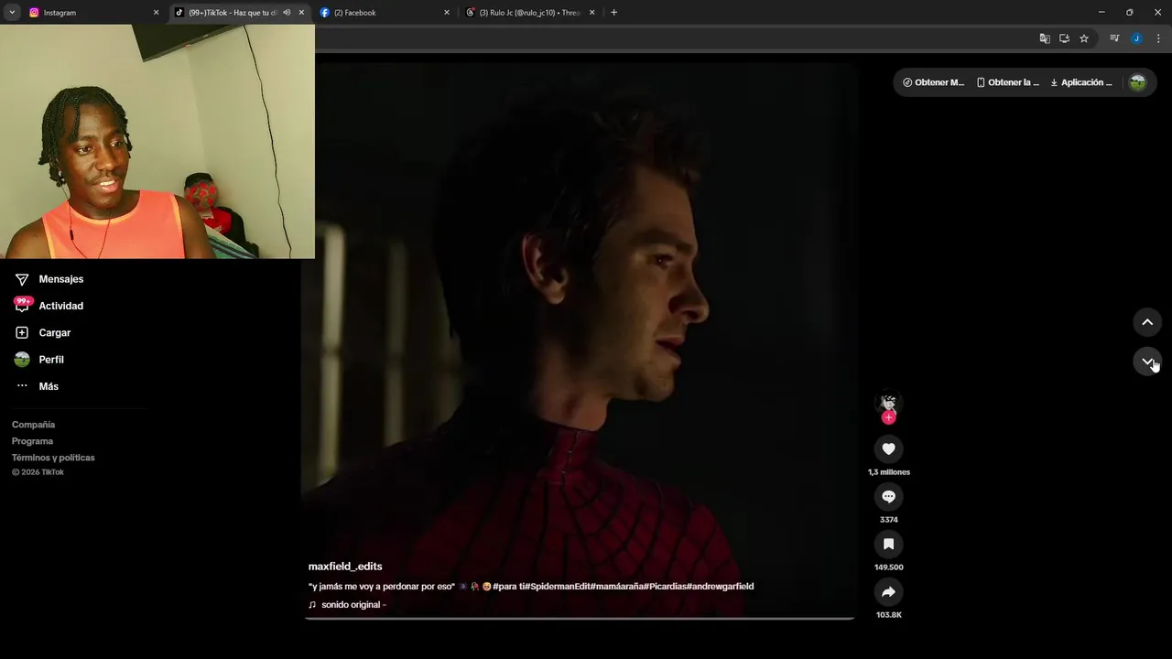This screenshot has width=1172, height=659.
Task: Click the Aplicación download button
Action: click(x=1081, y=82)
